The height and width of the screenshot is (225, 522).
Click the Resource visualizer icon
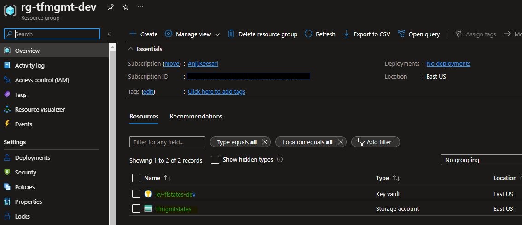point(7,109)
